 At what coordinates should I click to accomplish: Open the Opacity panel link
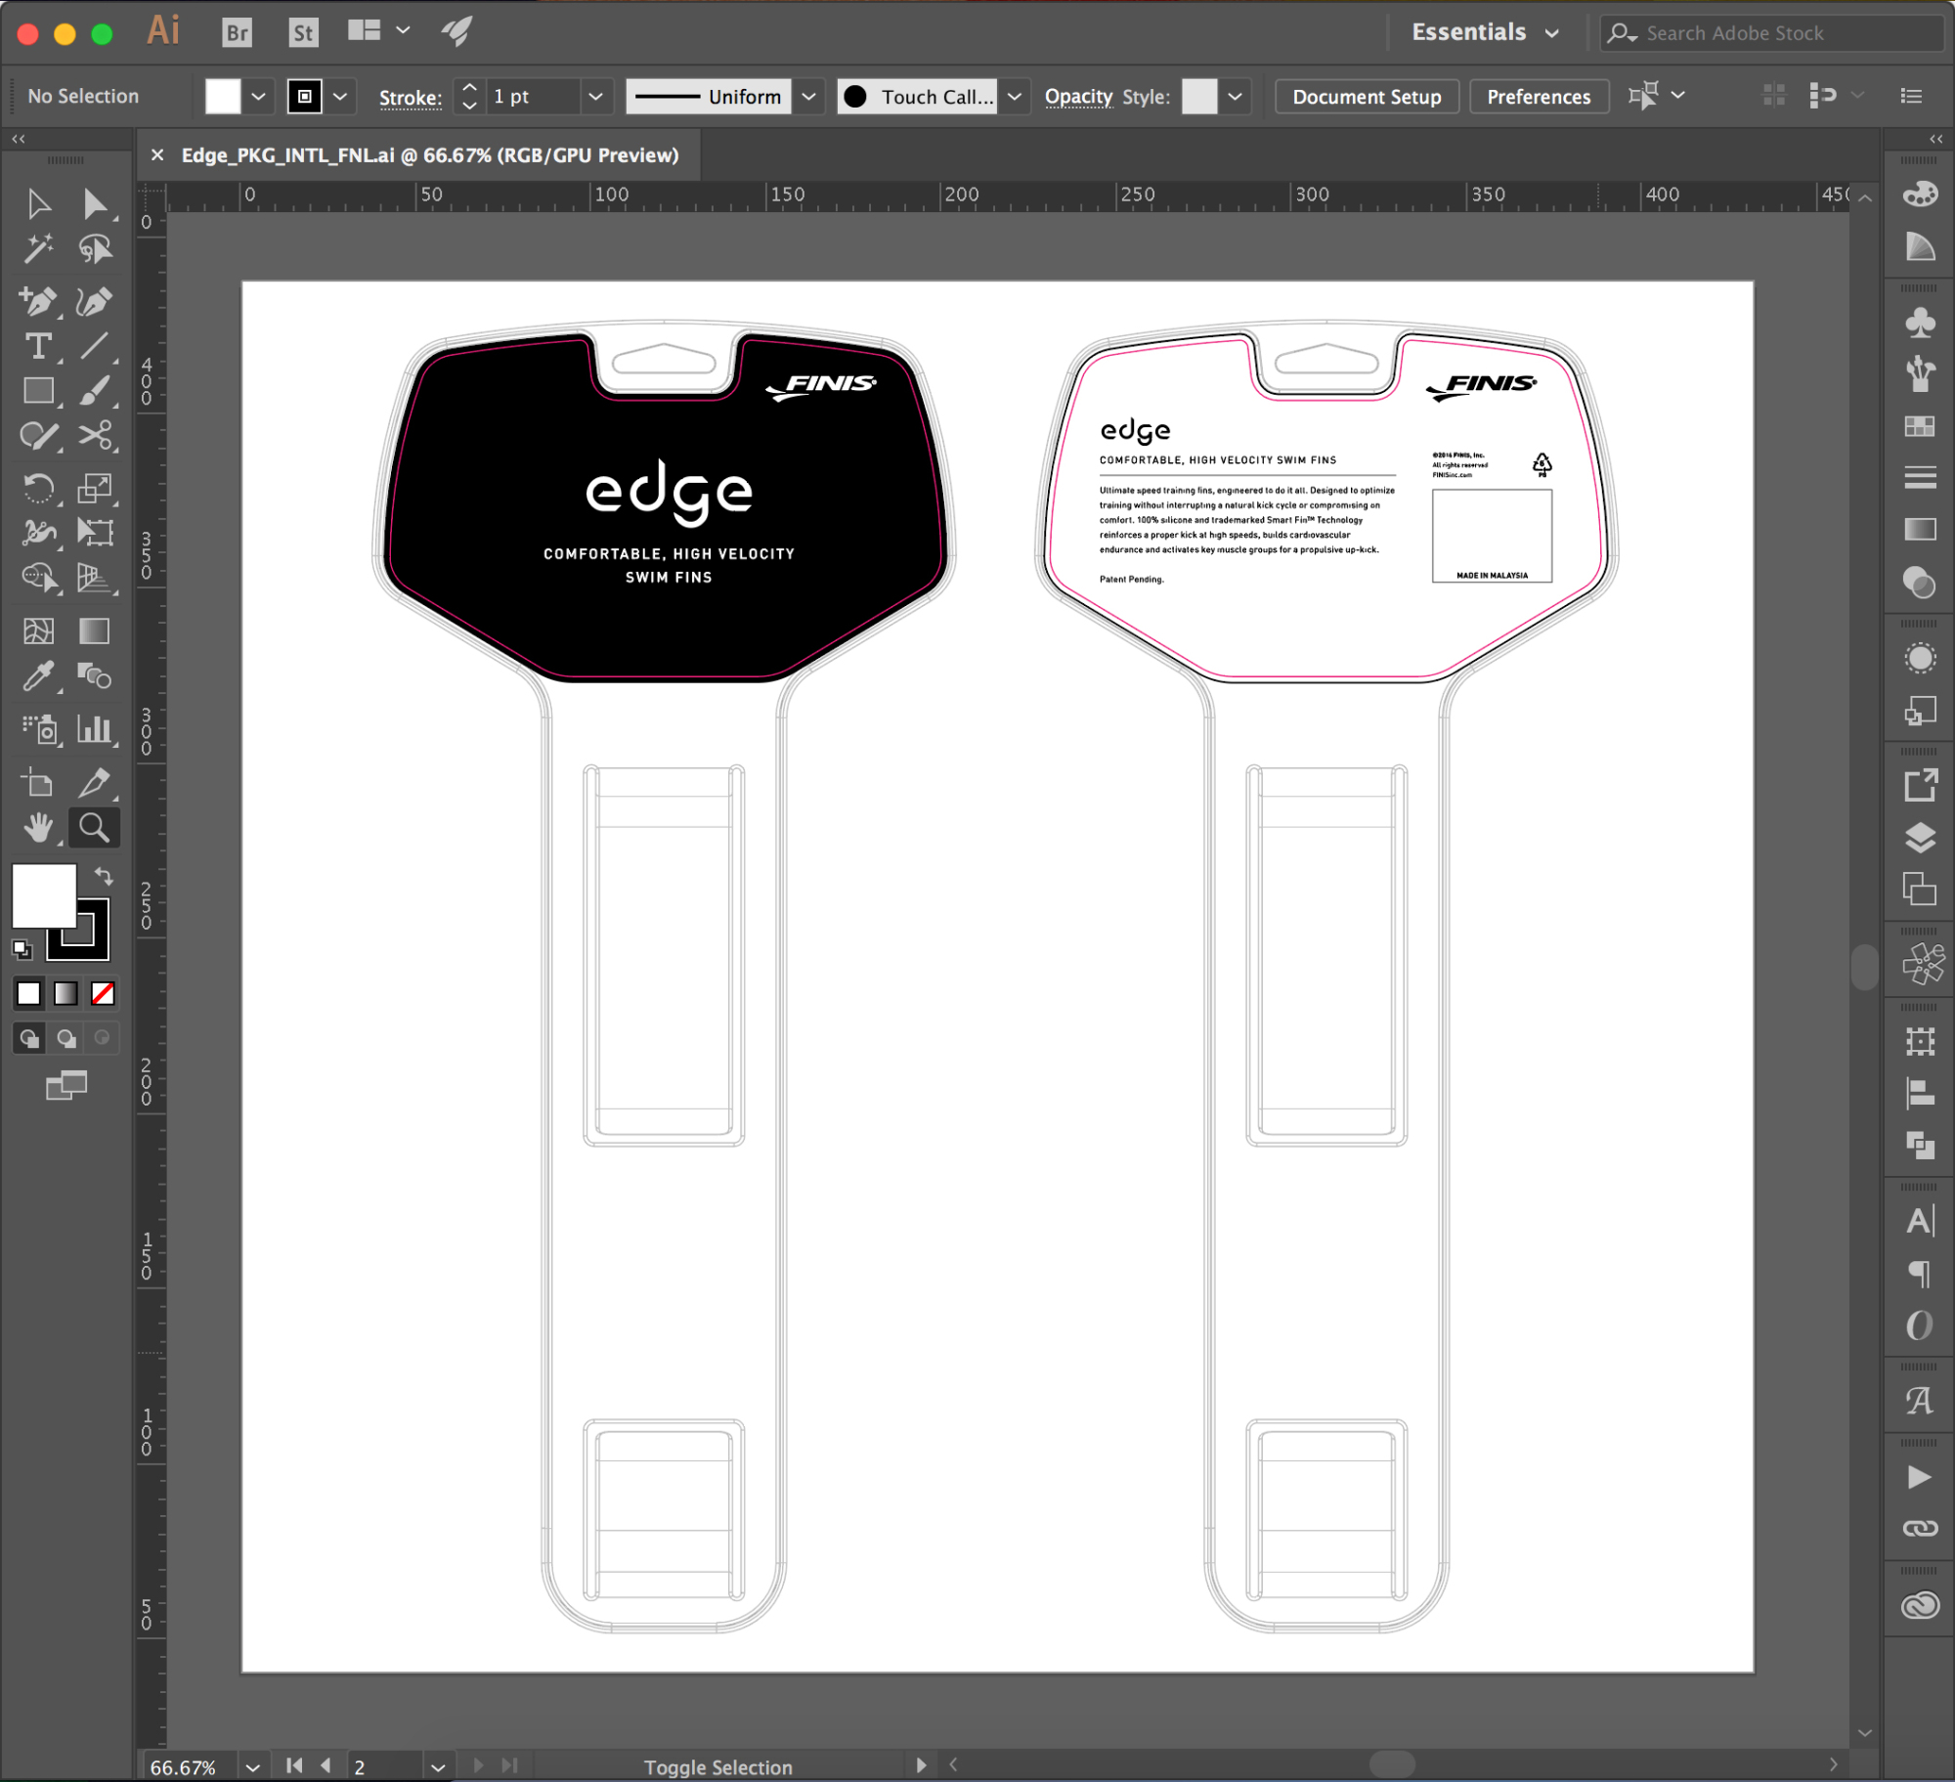pyautogui.click(x=1078, y=97)
